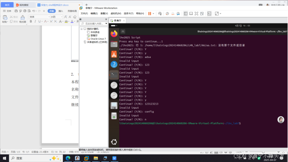The height and width of the screenshot is (162, 288).
Task: Open Ubuntu Software Center in dock
Action: click(114, 54)
